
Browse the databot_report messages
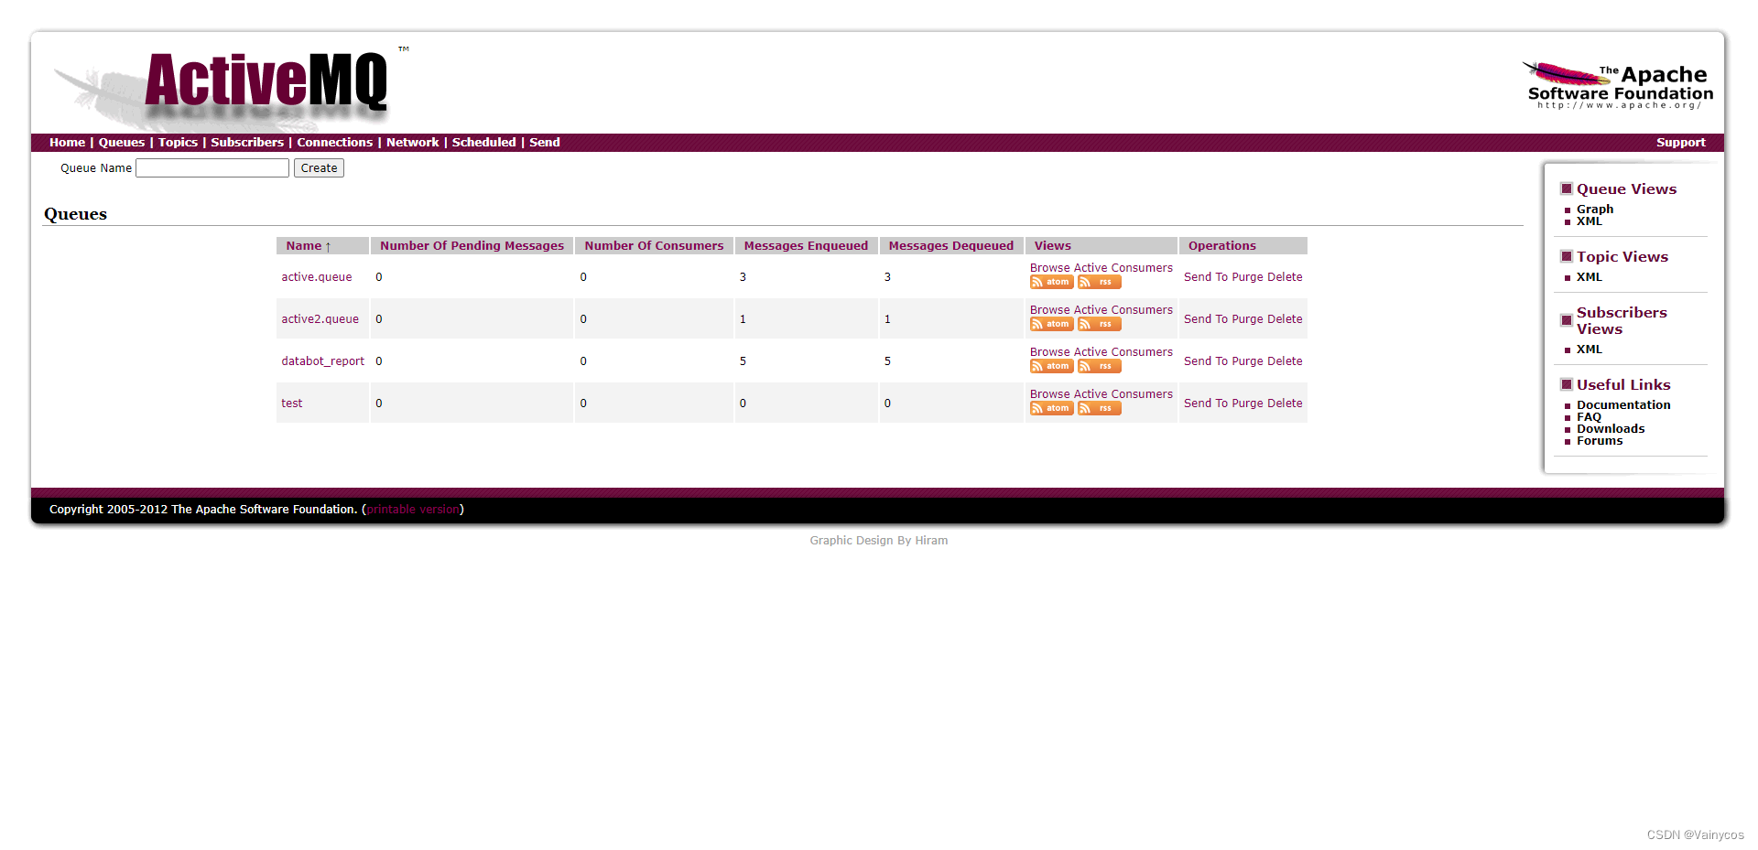point(1049,352)
